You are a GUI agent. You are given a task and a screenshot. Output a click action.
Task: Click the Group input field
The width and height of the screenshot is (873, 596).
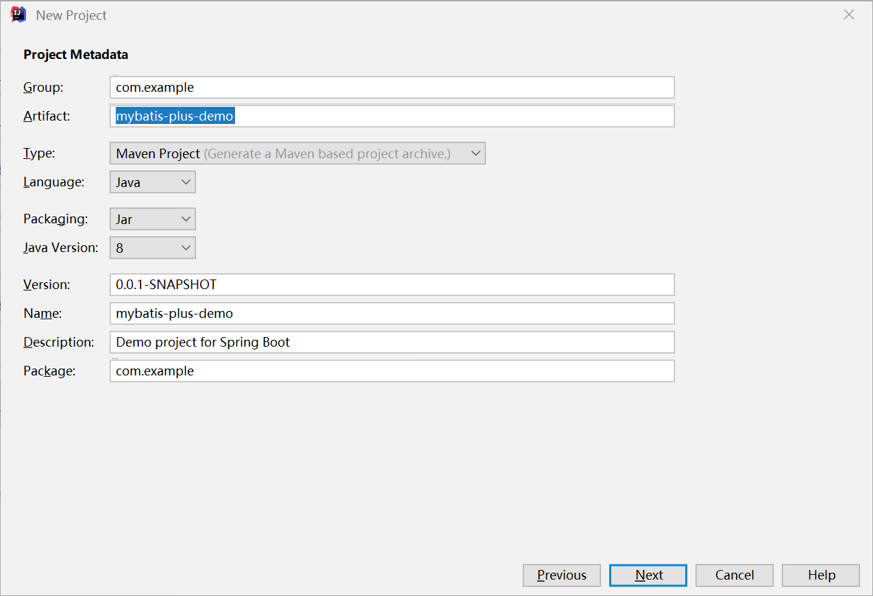pyautogui.click(x=391, y=87)
